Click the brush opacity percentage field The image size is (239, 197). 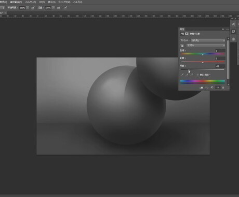[x=22, y=8]
